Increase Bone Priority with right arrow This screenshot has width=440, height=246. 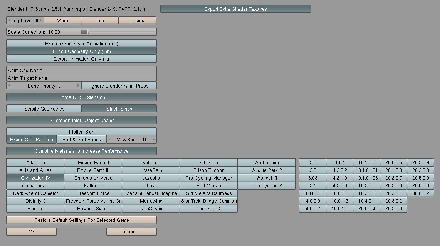(x=78, y=86)
